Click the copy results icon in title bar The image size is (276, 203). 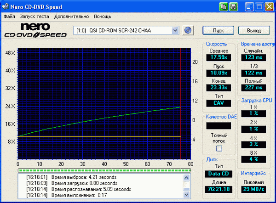224,6
